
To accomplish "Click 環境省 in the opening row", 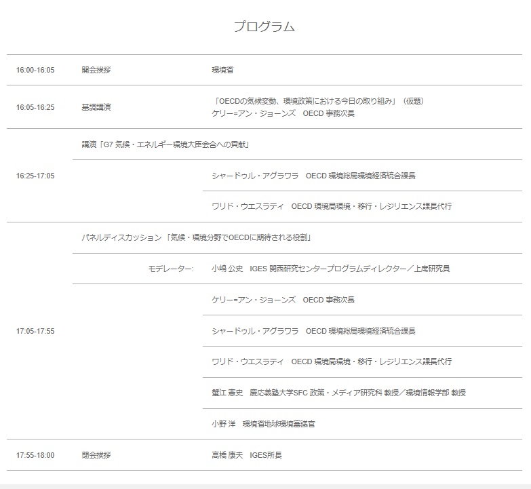I will point(223,70).
